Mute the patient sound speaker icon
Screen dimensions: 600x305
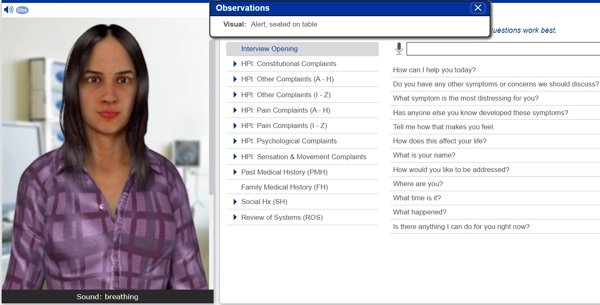(8, 10)
